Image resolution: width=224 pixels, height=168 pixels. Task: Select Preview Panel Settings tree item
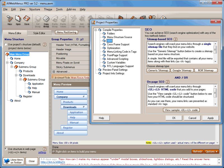[115, 70]
